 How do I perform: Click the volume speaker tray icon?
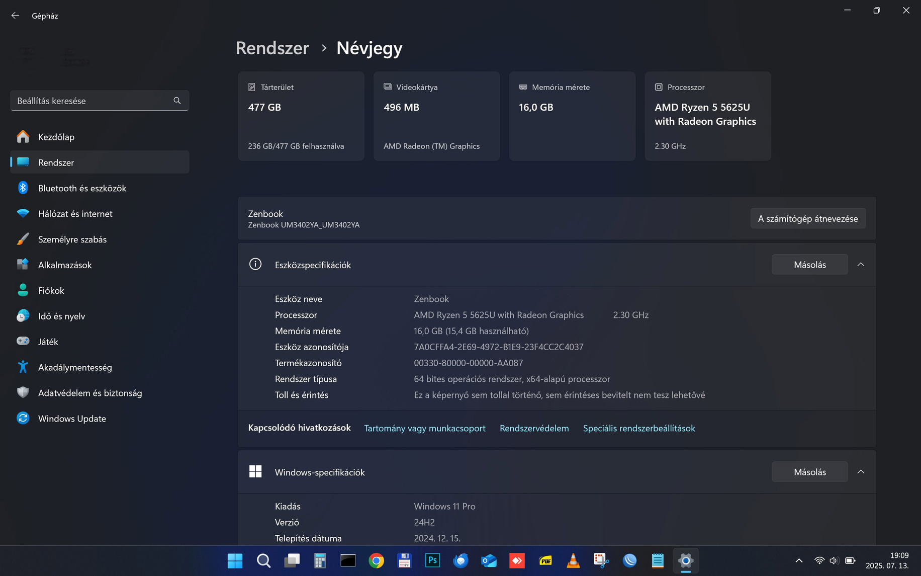point(835,560)
